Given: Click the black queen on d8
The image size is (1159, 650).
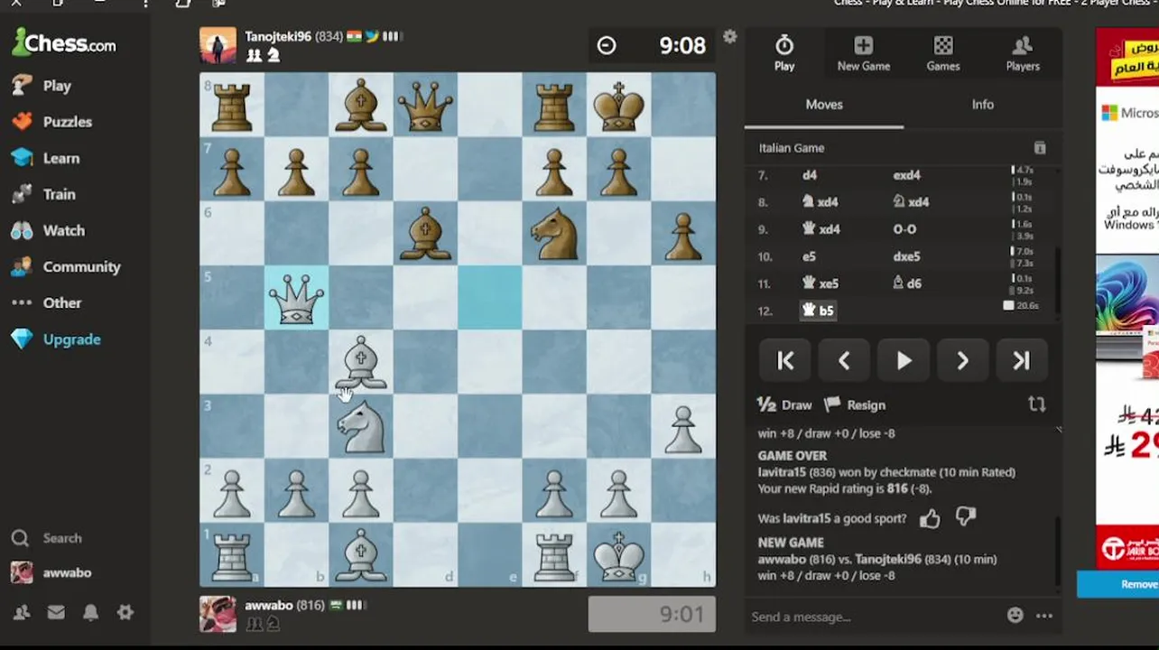Looking at the screenshot, I should tap(425, 106).
